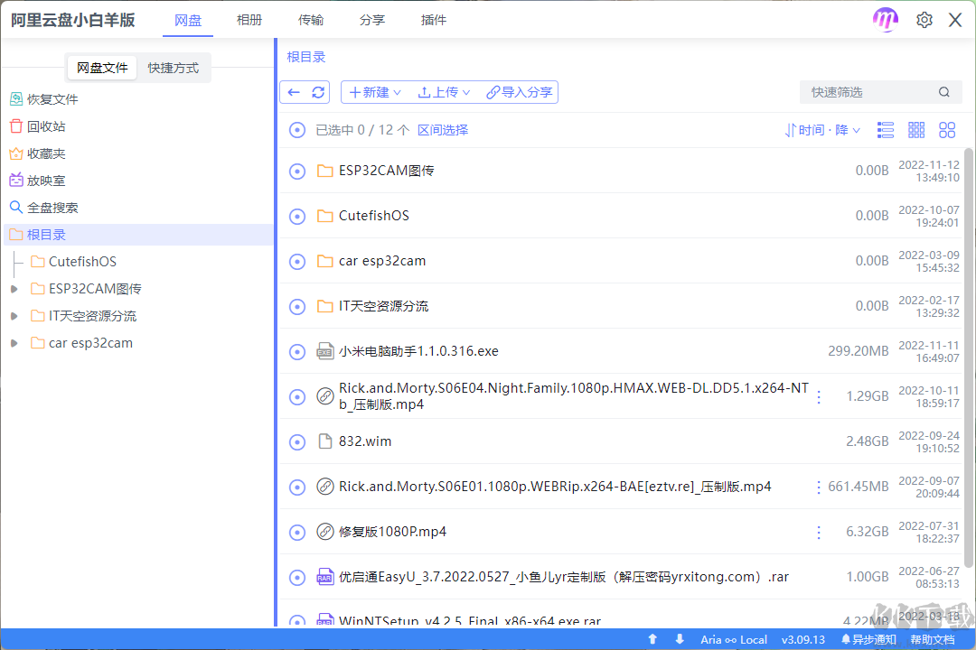Expand the car esp32cam tree node

(x=14, y=342)
